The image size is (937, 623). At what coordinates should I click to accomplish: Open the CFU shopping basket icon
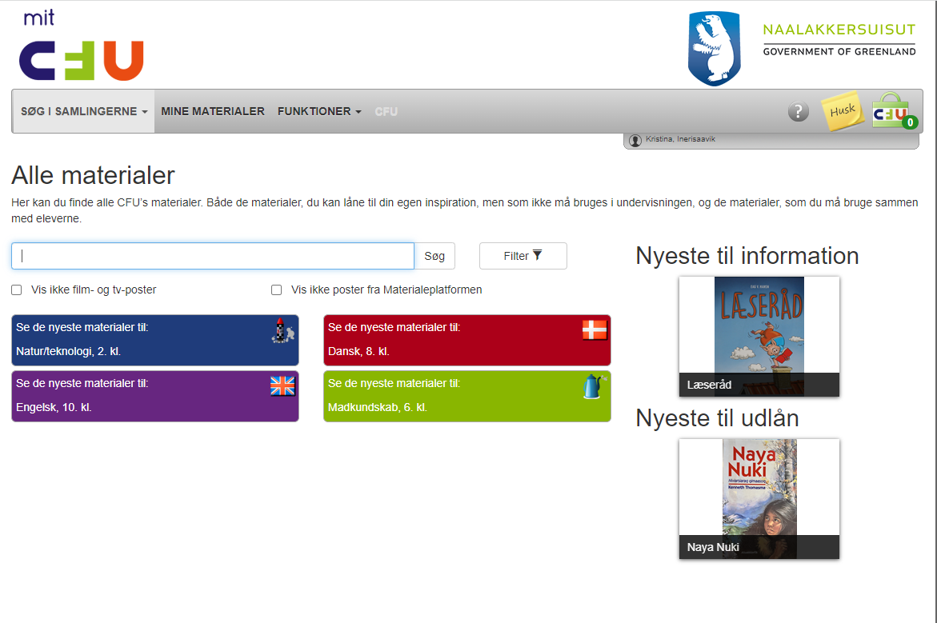coord(893,111)
